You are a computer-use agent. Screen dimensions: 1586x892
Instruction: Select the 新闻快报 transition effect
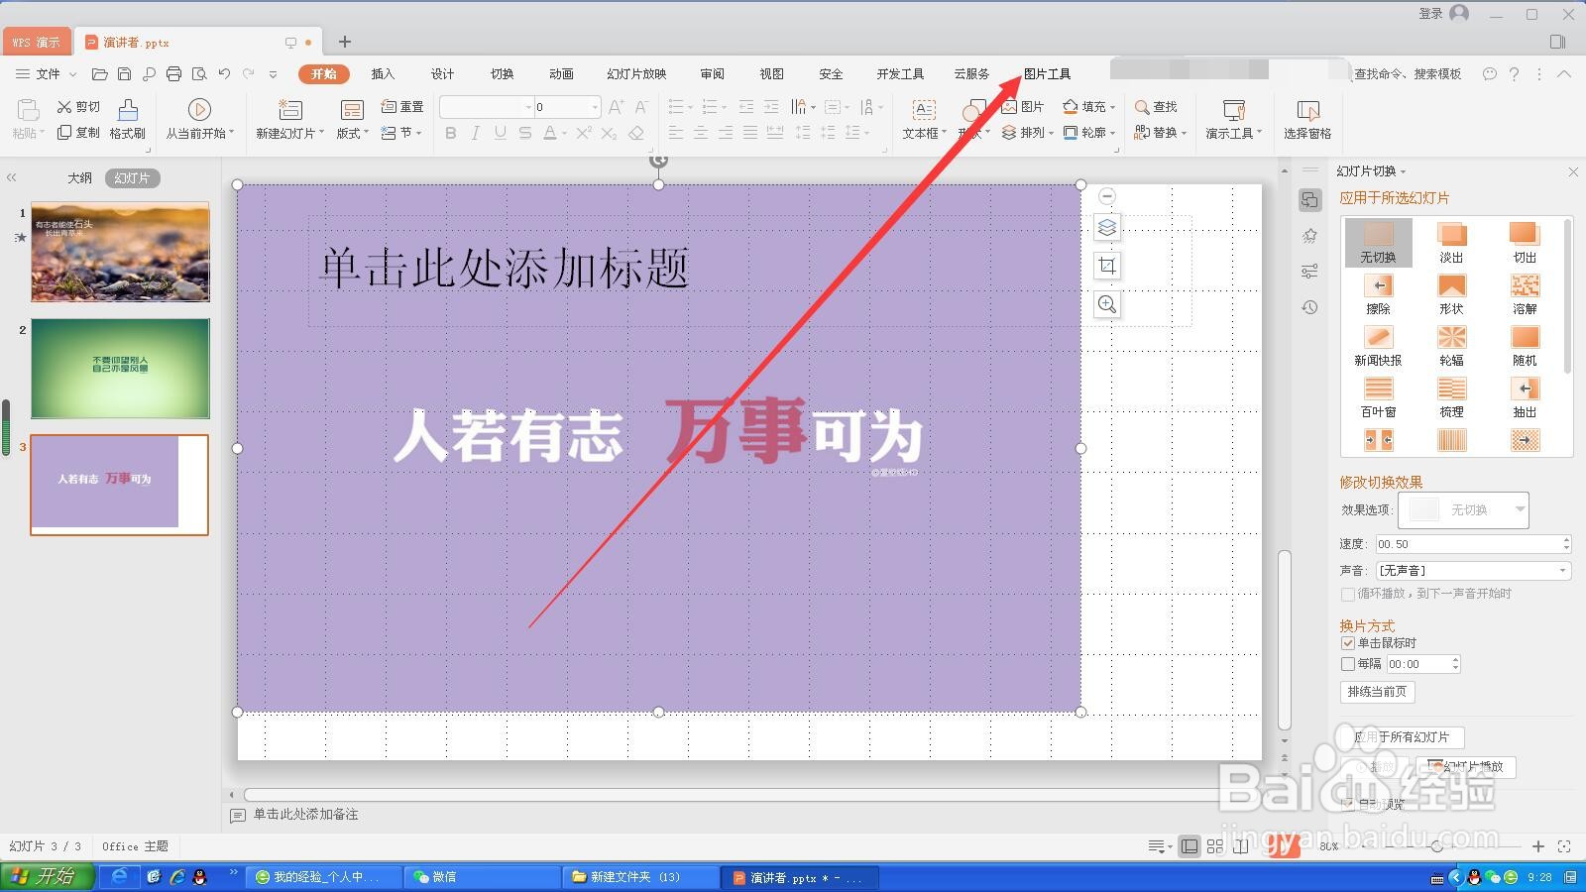(1378, 346)
